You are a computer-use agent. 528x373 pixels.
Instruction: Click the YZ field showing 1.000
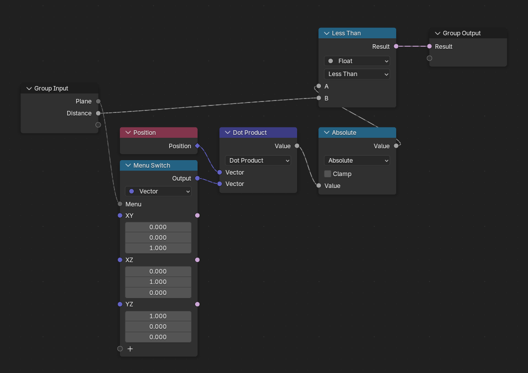click(158, 316)
